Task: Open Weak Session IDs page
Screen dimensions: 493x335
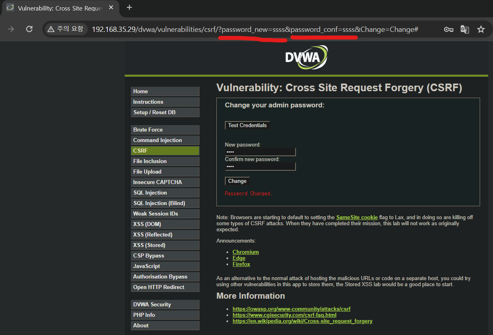Action: 165,214
